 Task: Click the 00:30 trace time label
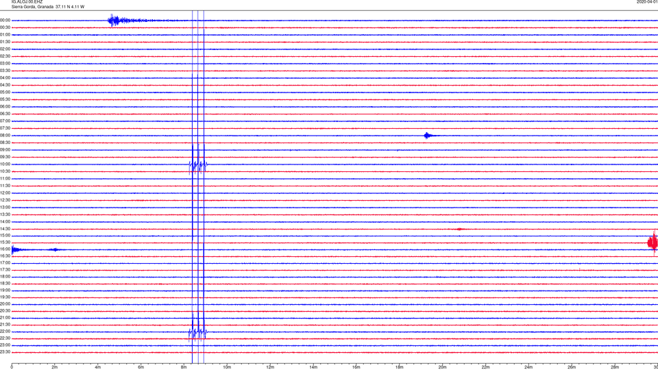[x=5, y=27]
